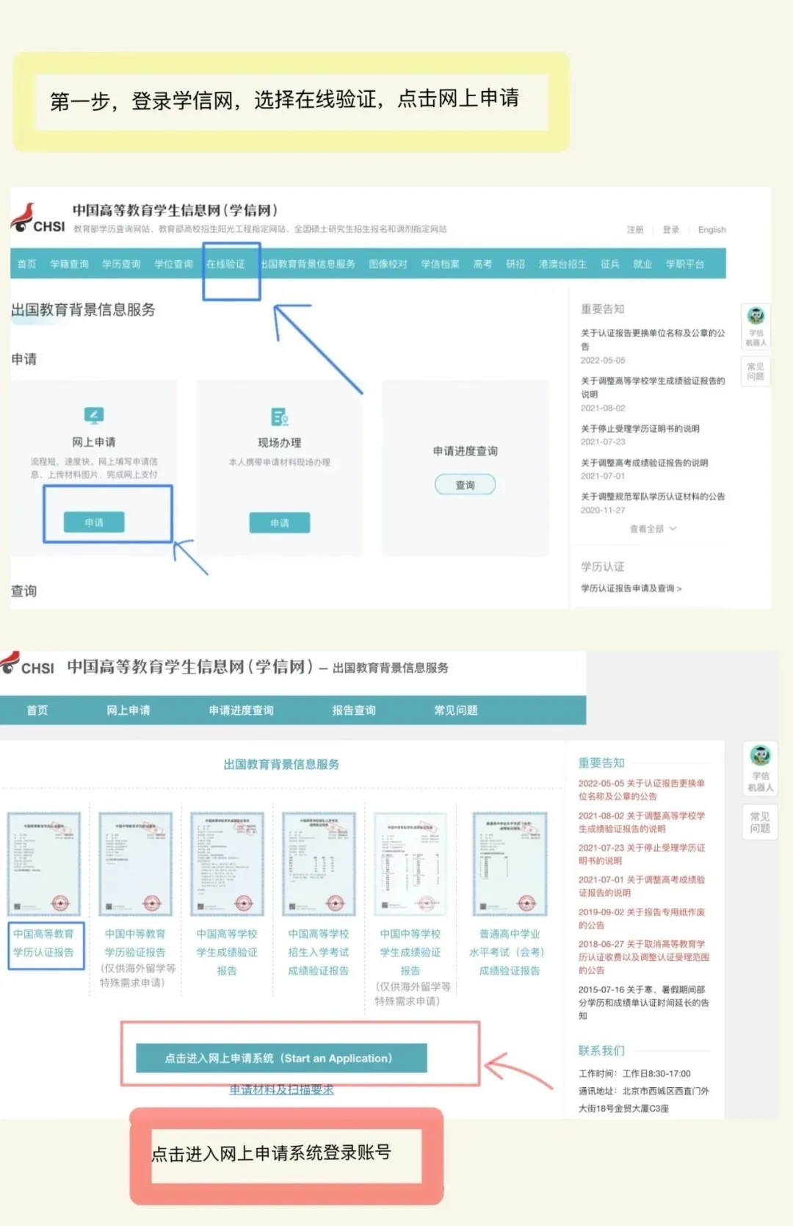Click the 现场办理 document icon
This screenshot has width=793, height=1226.
tap(280, 417)
